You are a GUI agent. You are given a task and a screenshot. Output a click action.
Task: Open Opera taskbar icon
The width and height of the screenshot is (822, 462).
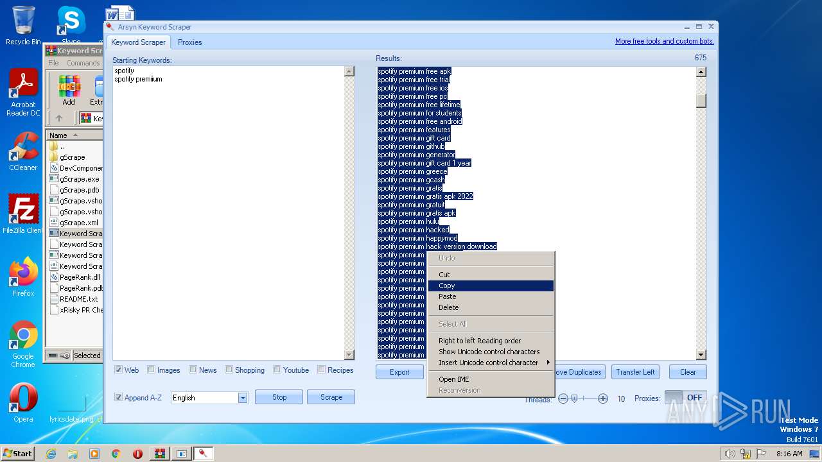point(137,454)
